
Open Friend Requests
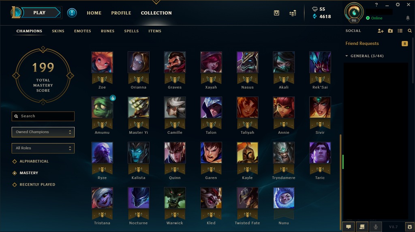pyautogui.click(x=362, y=43)
